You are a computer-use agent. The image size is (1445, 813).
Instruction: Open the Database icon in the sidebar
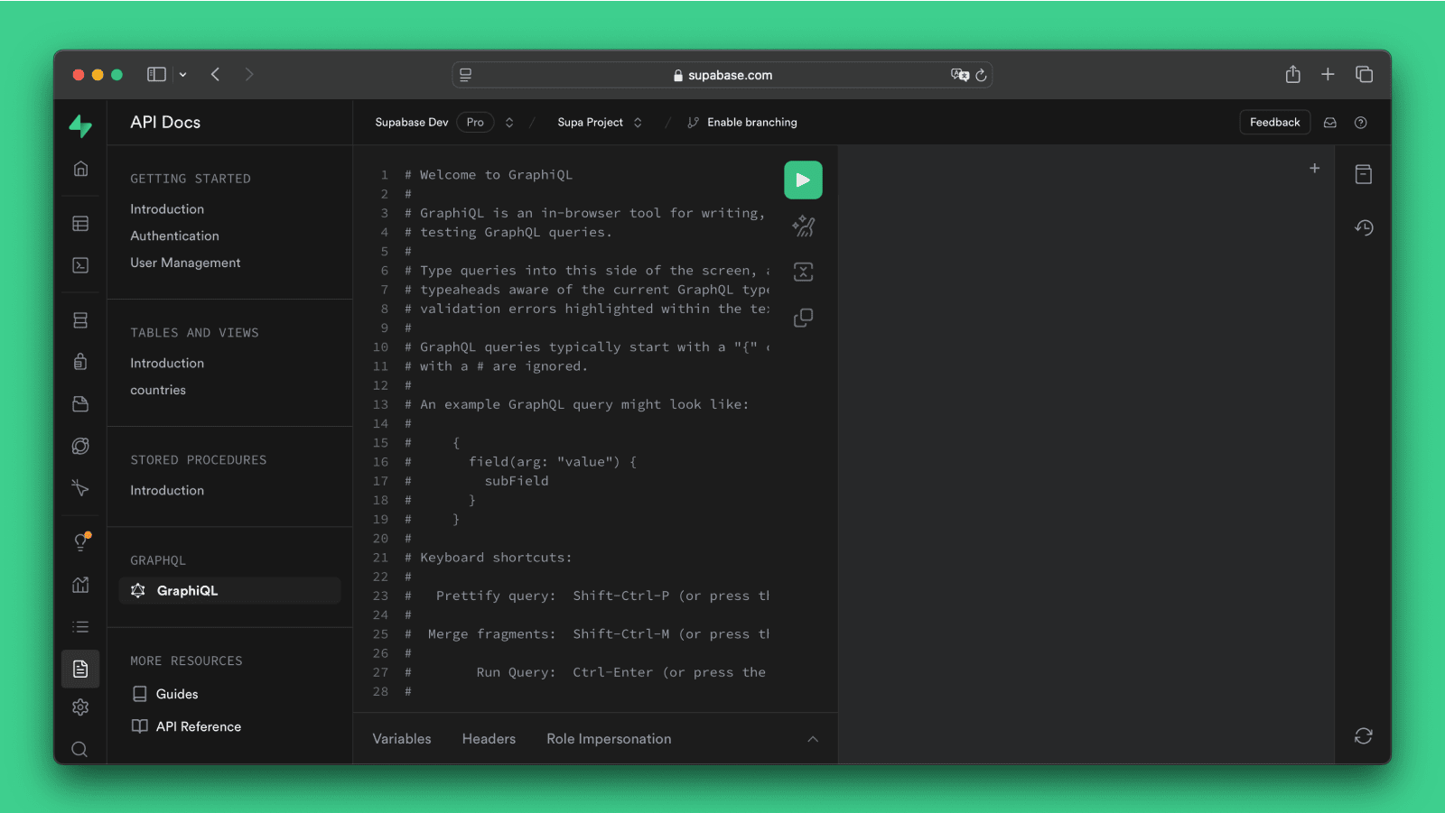pos(80,319)
